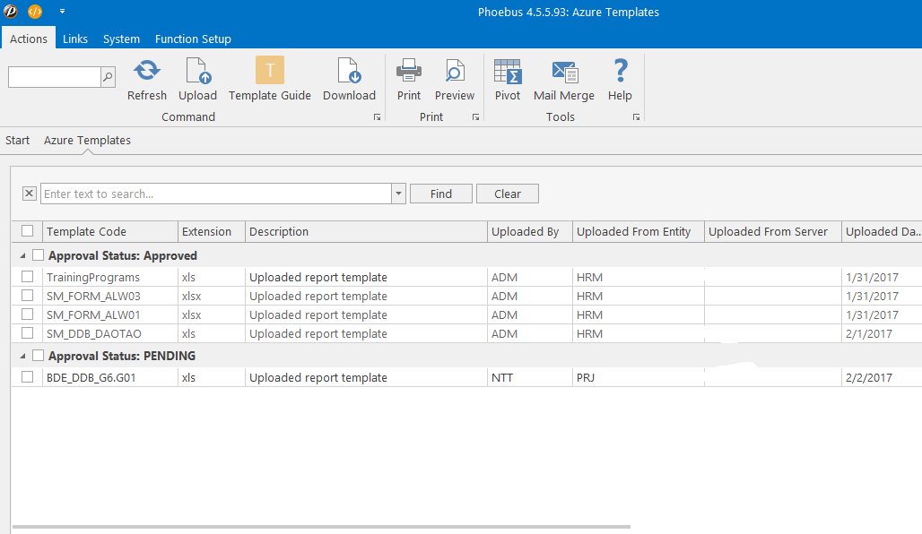Click the Clear button

(508, 194)
